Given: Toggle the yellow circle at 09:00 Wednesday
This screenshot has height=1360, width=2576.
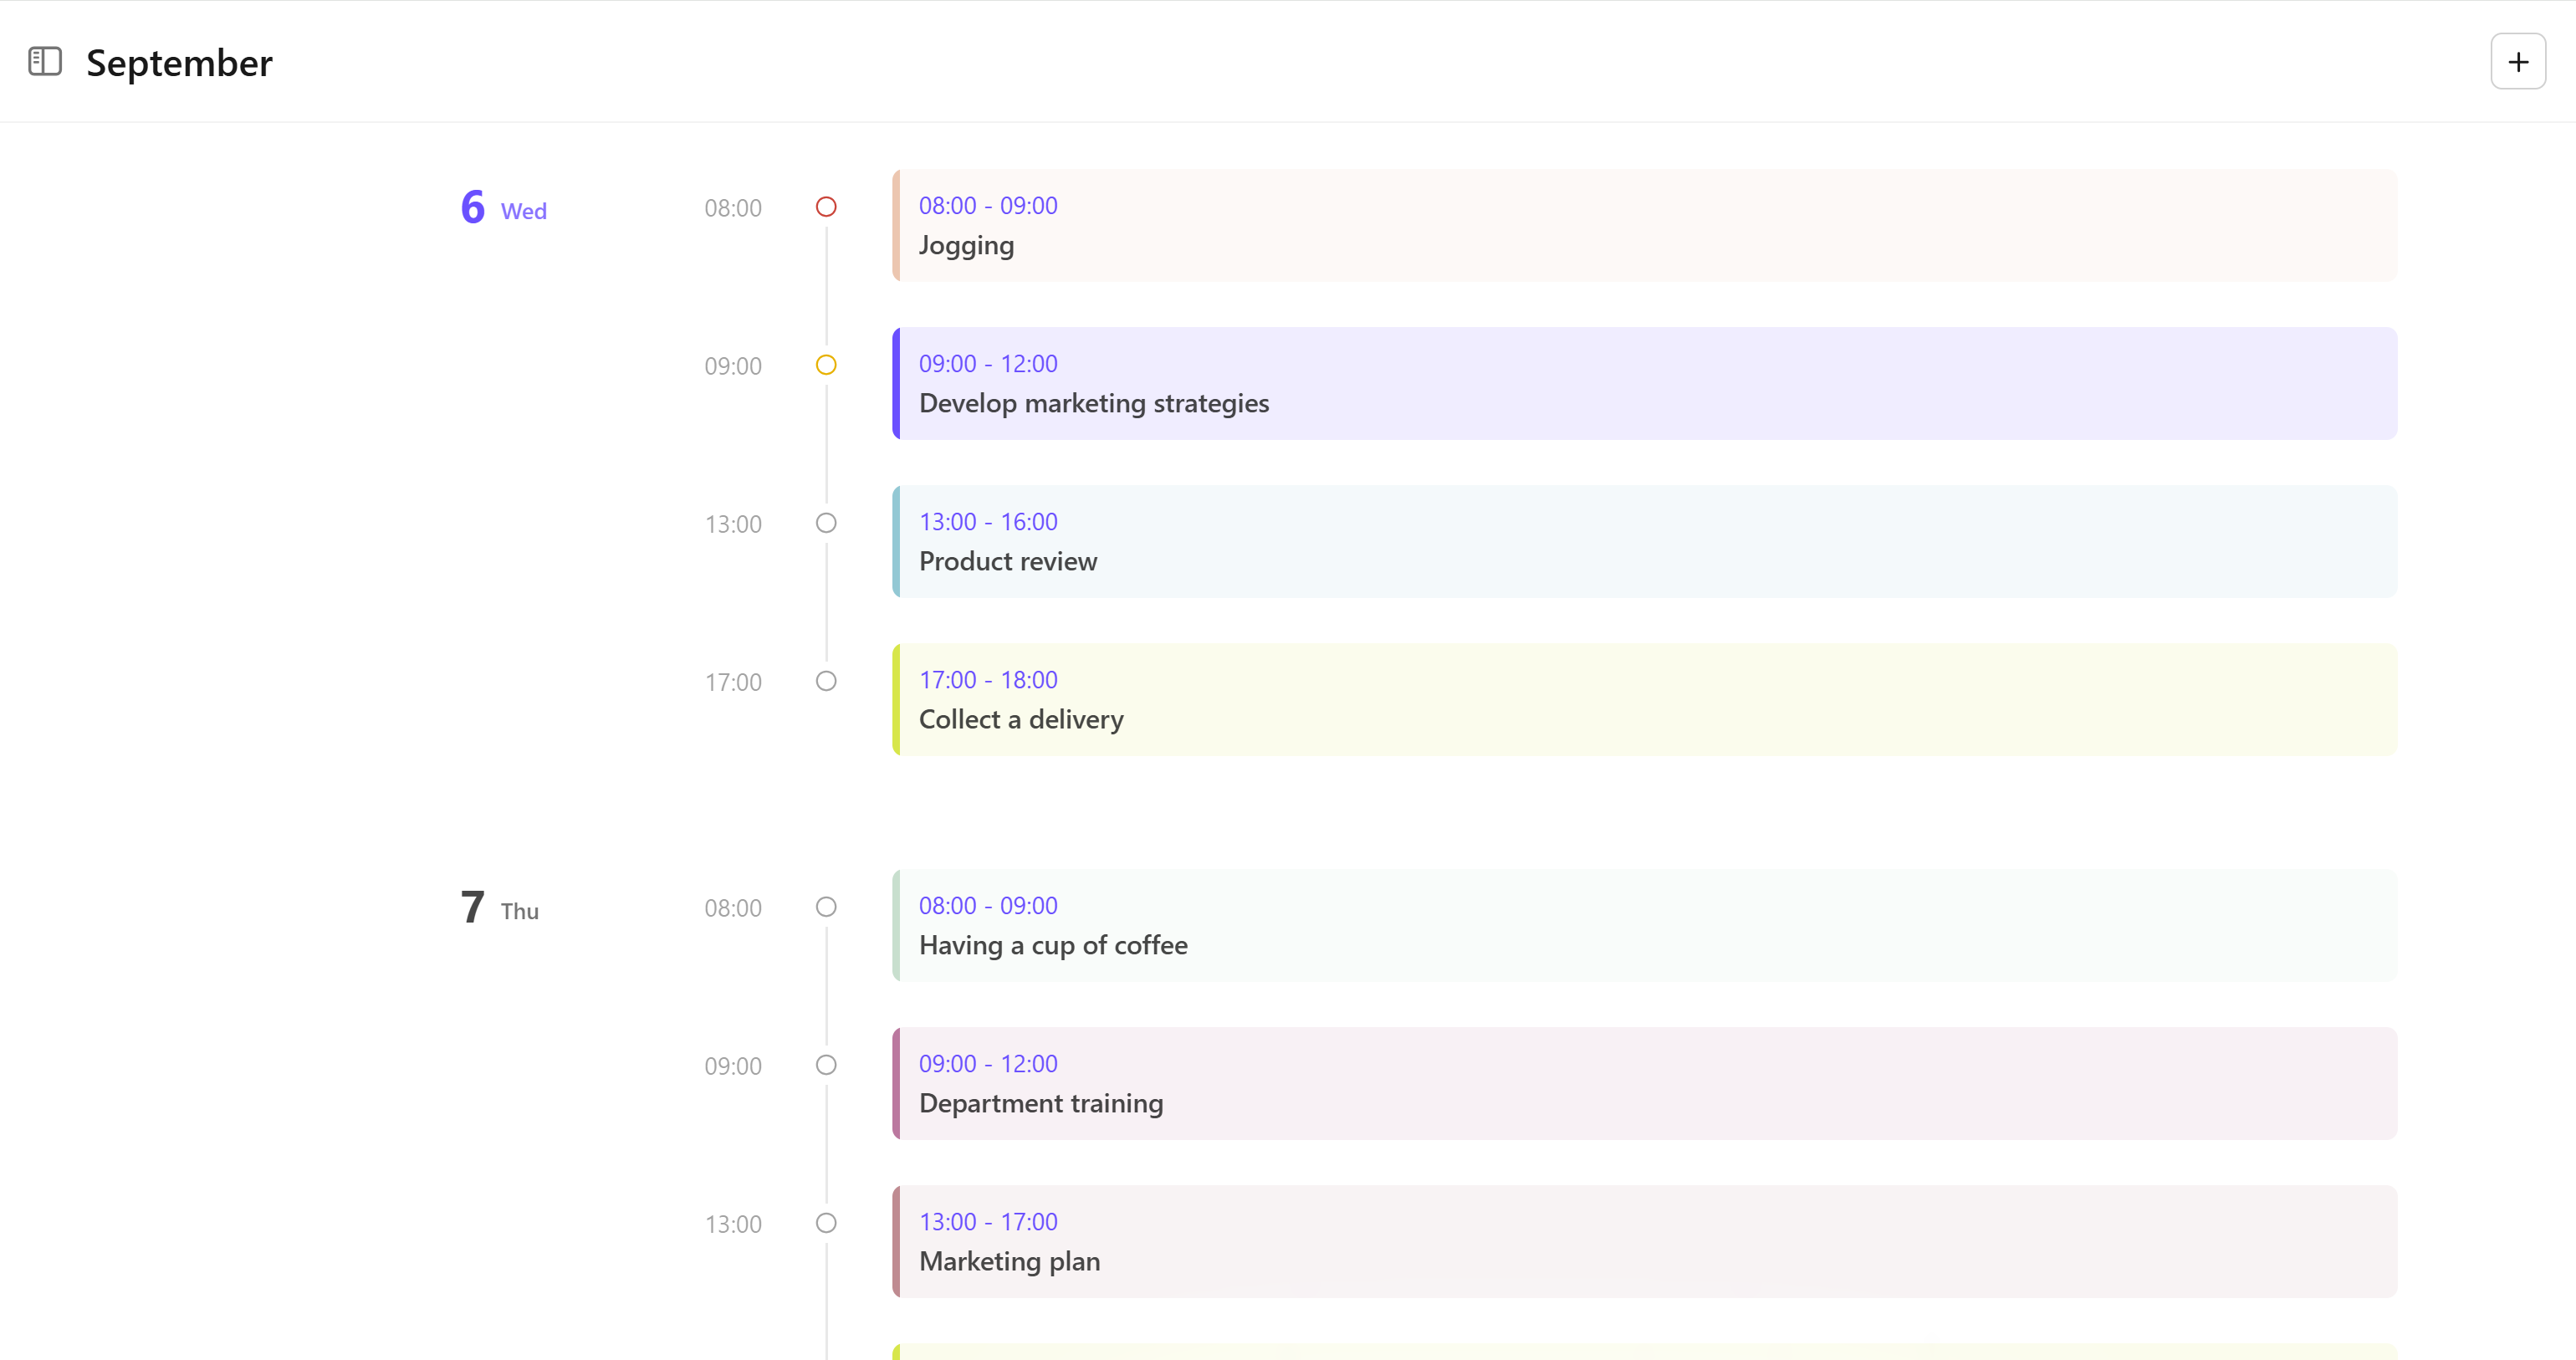Looking at the screenshot, I should click(x=826, y=365).
